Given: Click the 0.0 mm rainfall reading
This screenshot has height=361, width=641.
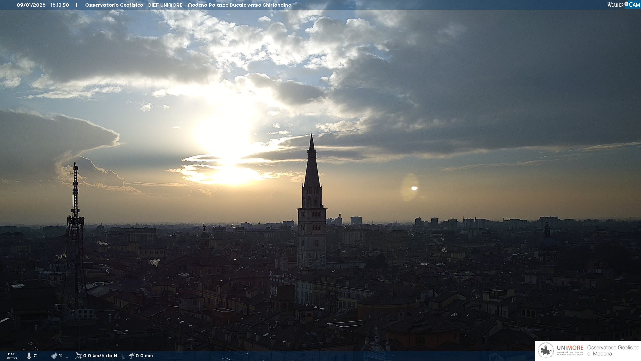Looking at the screenshot, I should point(144,356).
